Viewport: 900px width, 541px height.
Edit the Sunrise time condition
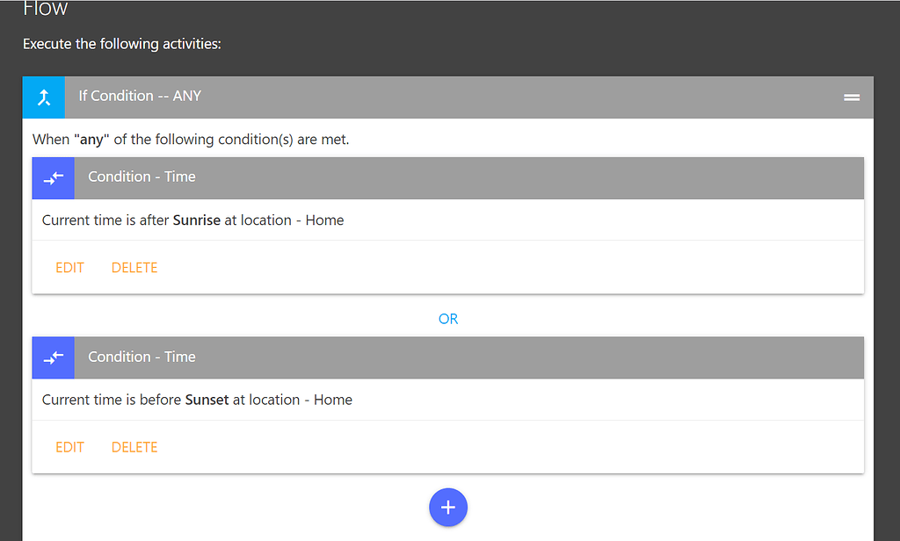[x=69, y=267]
